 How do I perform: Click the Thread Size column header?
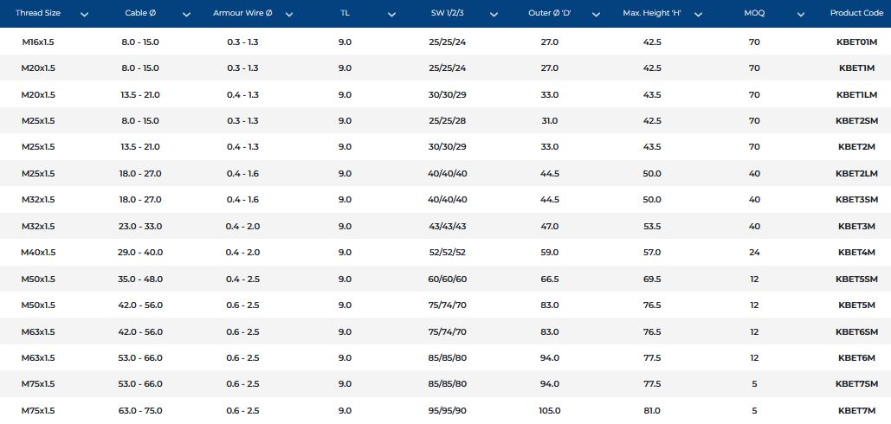[x=38, y=13]
